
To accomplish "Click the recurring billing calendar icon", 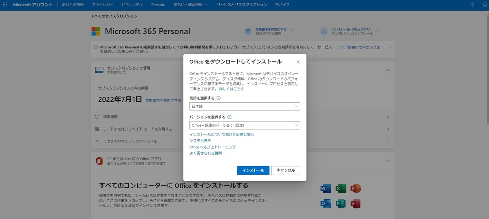I will tap(248, 31).
